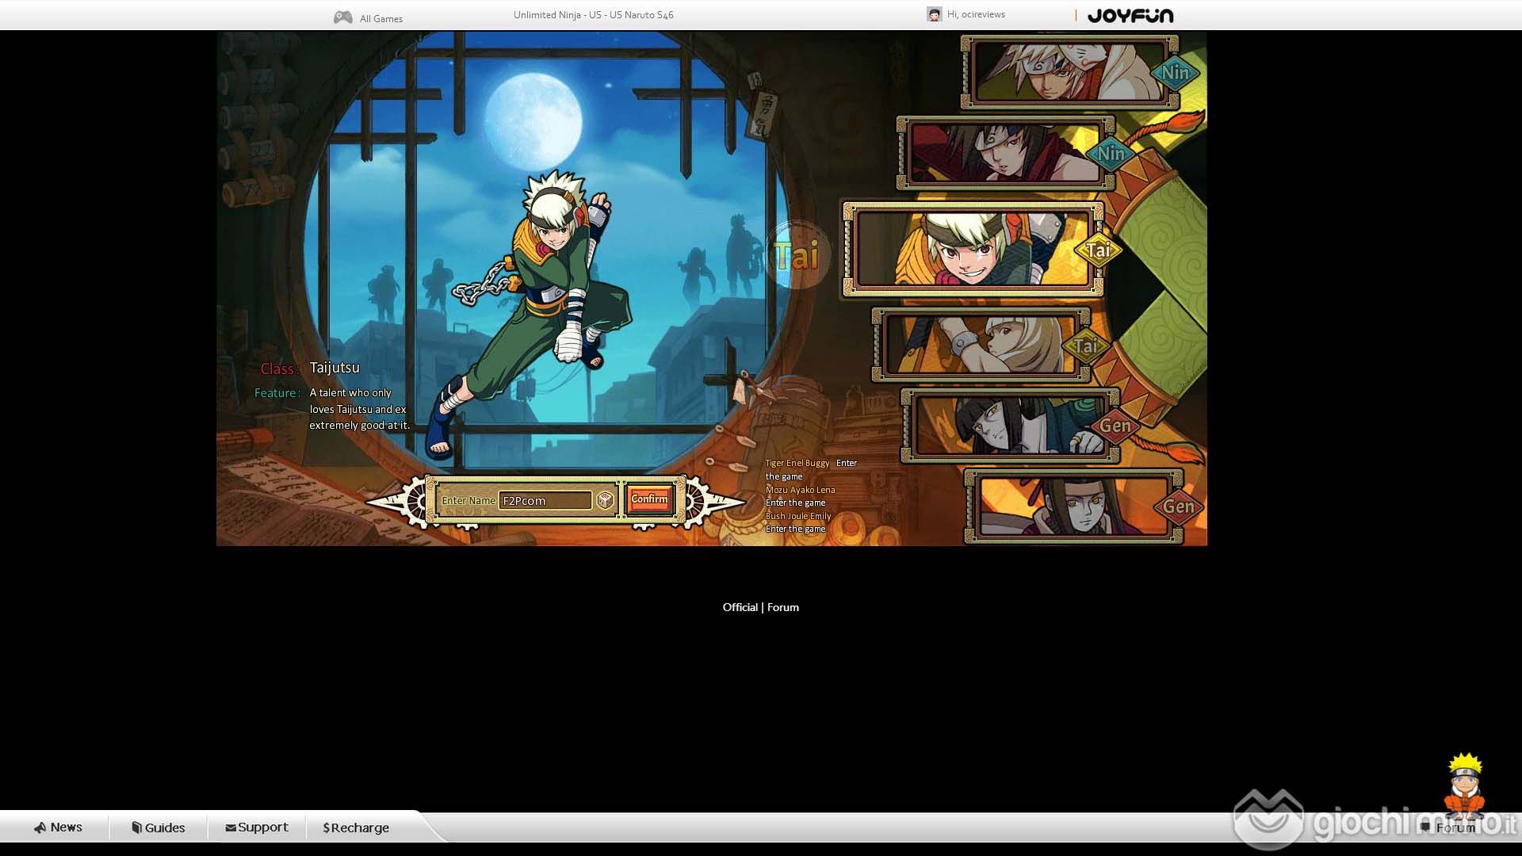The image size is (1522, 856).
Task: Click the Tiger Enel Buggy feed entry
Action: pyautogui.click(x=811, y=469)
